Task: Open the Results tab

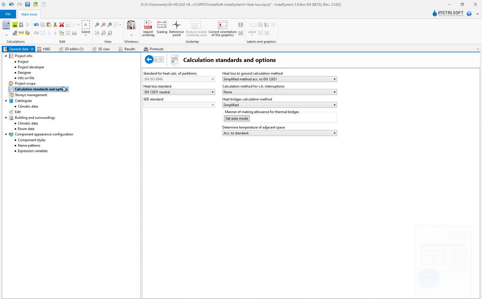Action: tap(127, 49)
